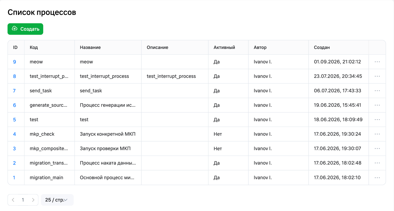This screenshot has width=394, height=211.
Task: Click the Запуск конкретной МКП name cell
Action: tap(108, 134)
